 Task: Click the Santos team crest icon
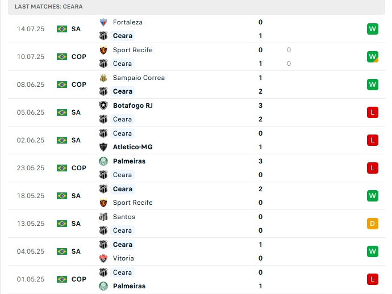click(x=103, y=217)
